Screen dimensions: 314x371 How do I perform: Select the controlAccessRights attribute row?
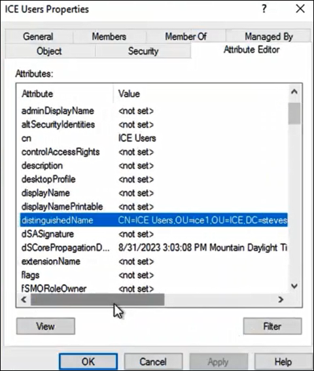tap(154, 152)
